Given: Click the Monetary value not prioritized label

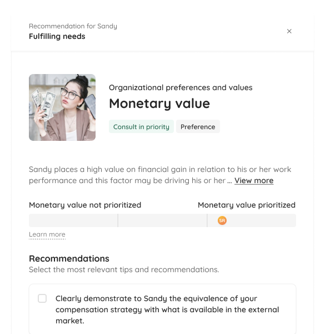Looking at the screenshot, I should pyautogui.click(x=85, y=205).
